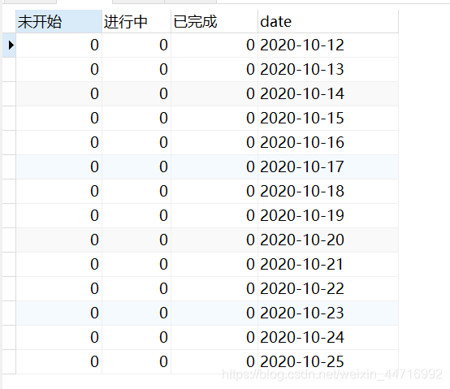Select the current row indicator arrow
Image resolution: width=450 pixels, height=389 pixels.
pyautogui.click(x=11, y=45)
